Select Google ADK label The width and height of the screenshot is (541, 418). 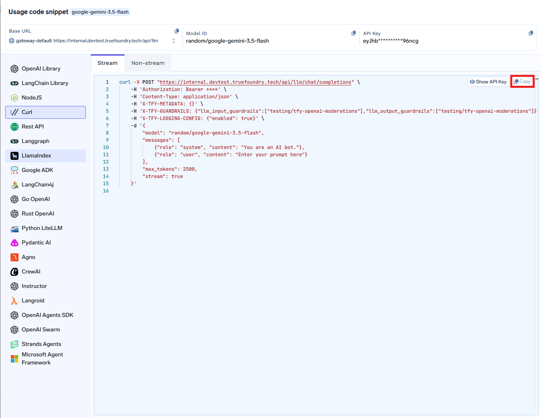(x=37, y=170)
